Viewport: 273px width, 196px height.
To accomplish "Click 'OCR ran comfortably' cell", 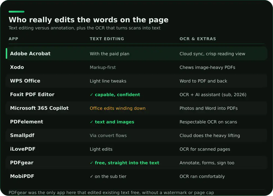I will click(x=202, y=176).
